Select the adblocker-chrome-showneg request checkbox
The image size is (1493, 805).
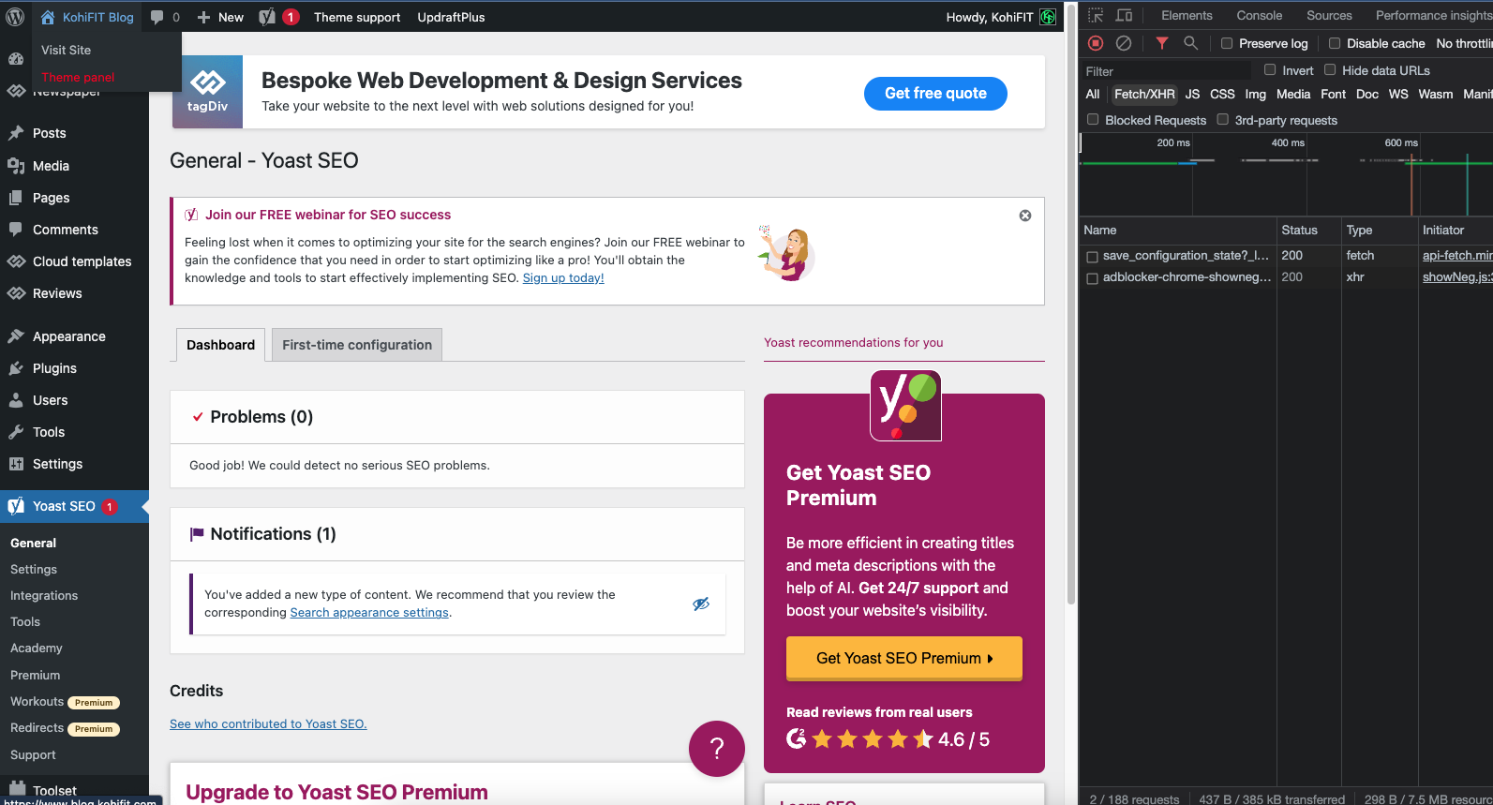[1092, 278]
